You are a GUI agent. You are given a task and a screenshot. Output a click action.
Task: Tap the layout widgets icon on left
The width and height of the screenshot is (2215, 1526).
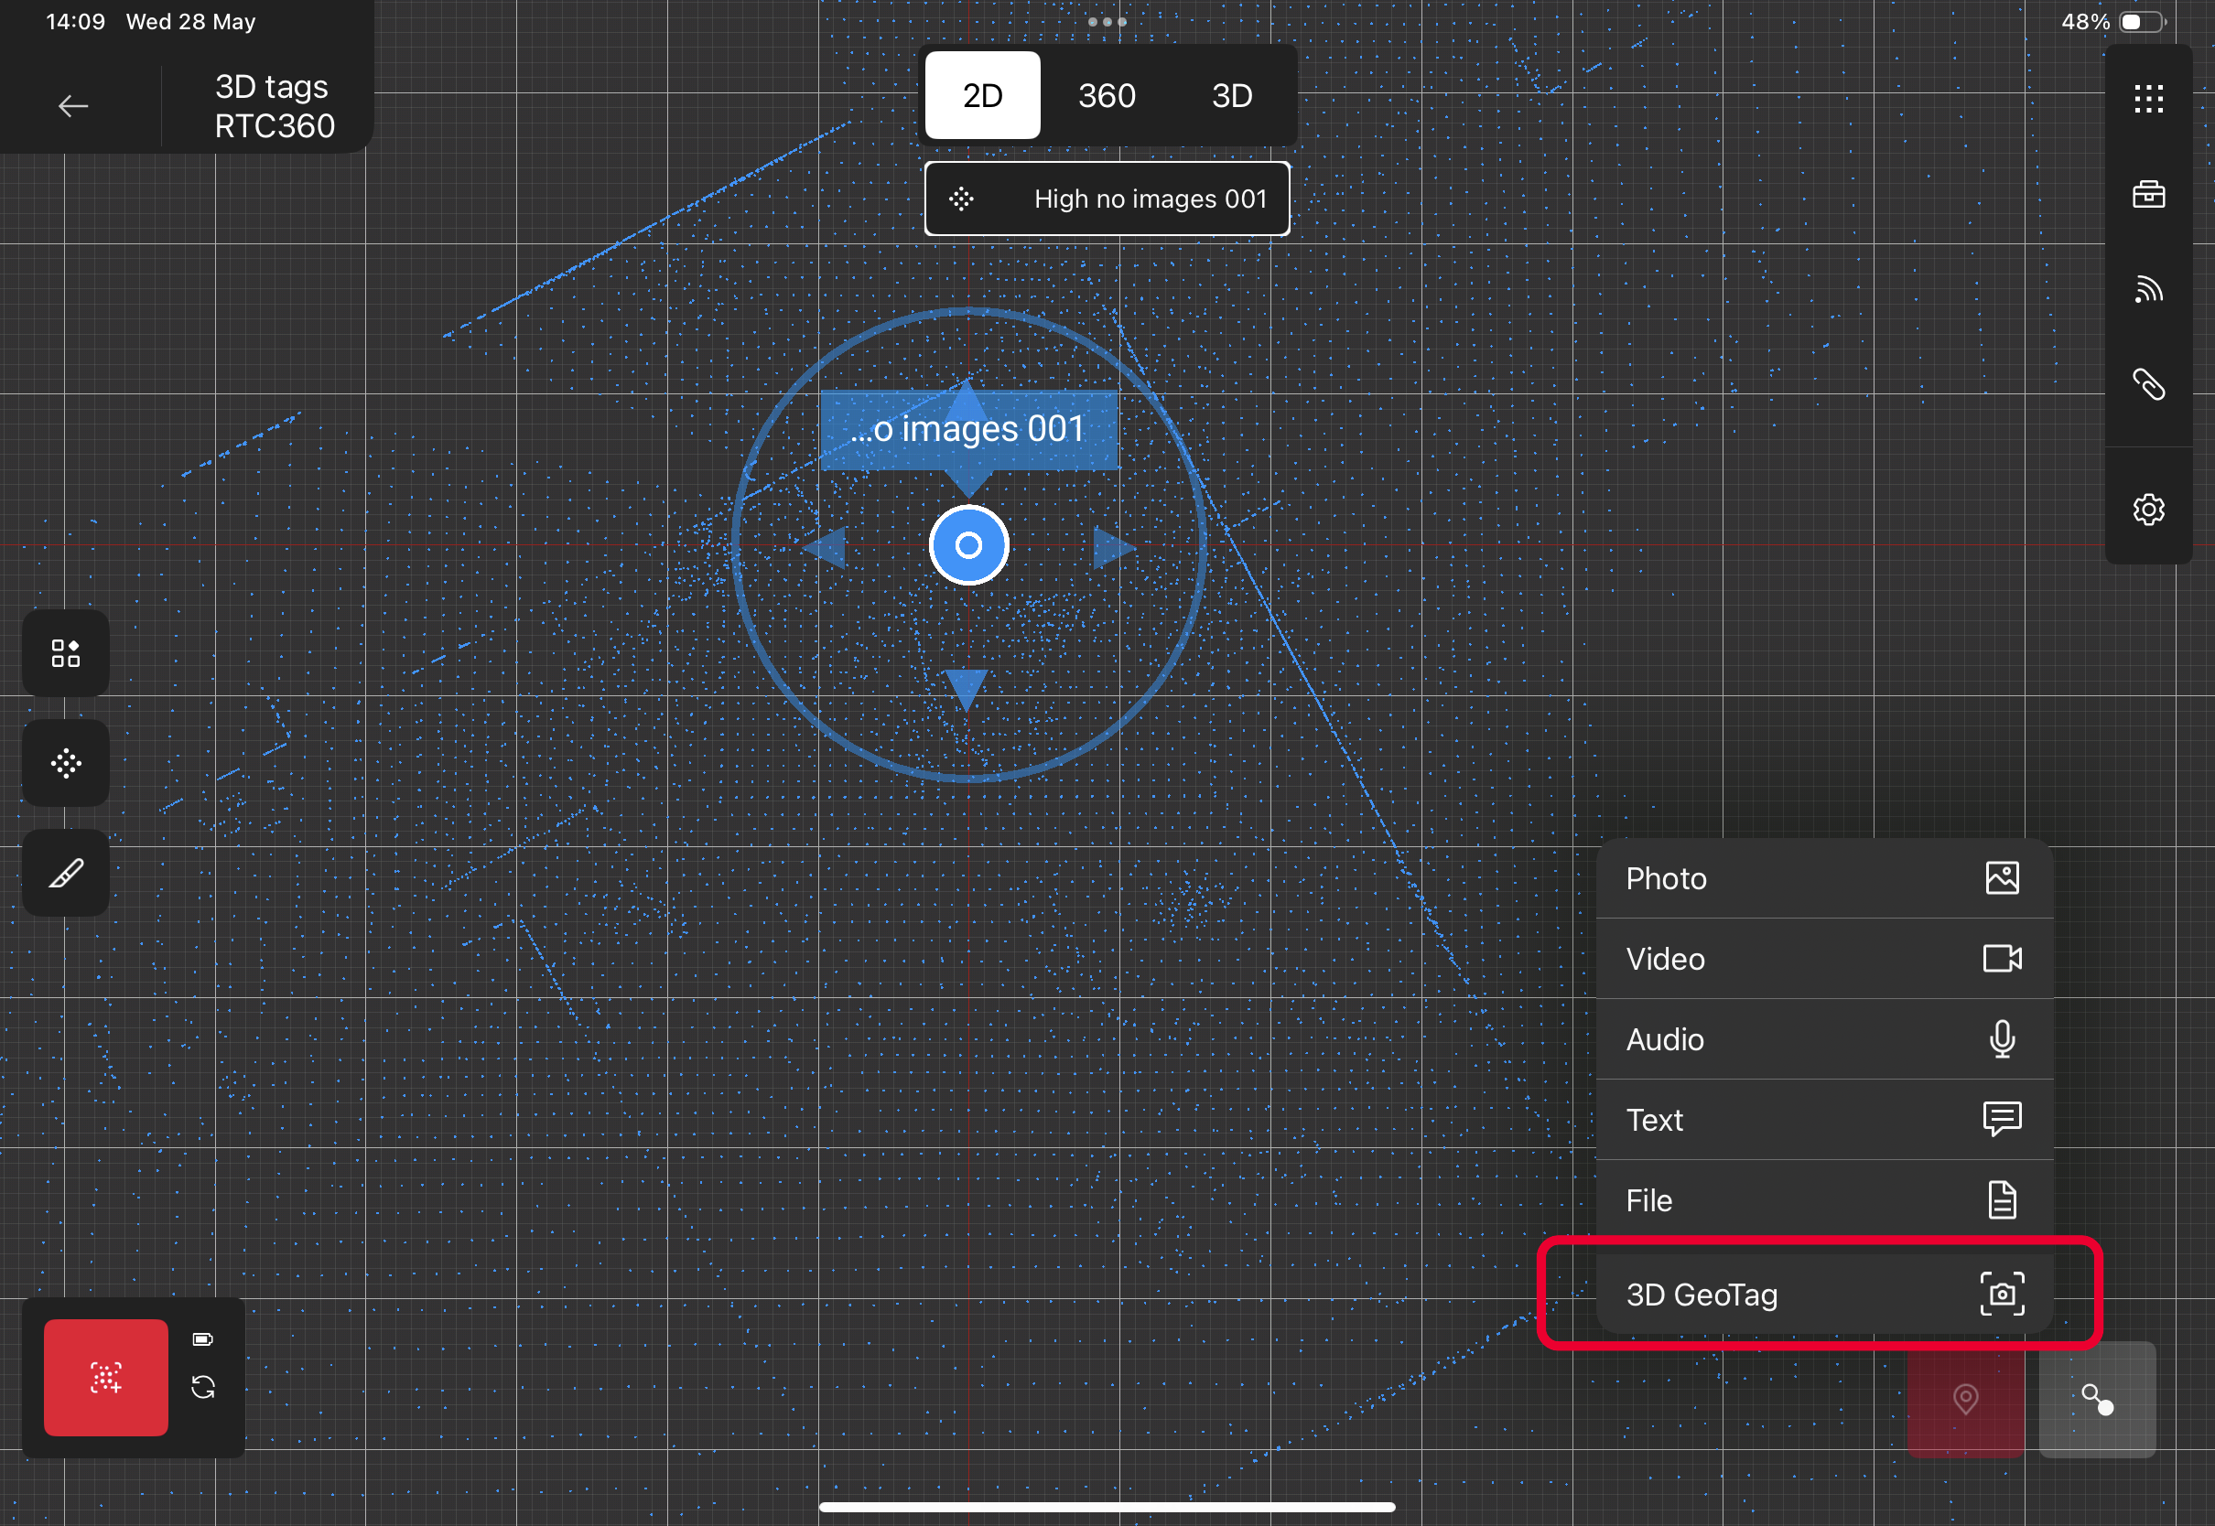66,654
